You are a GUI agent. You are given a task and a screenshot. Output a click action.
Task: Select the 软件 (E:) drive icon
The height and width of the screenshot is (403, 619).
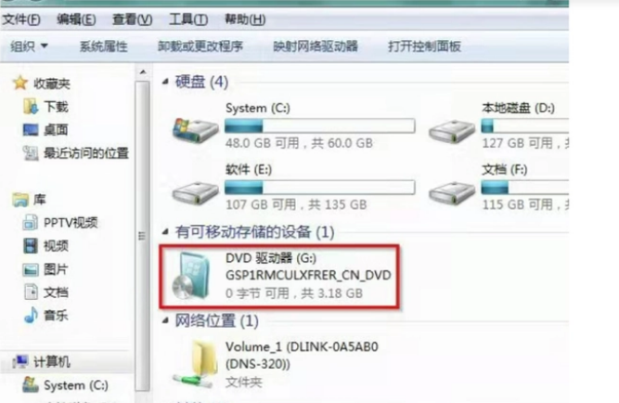[196, 192]
